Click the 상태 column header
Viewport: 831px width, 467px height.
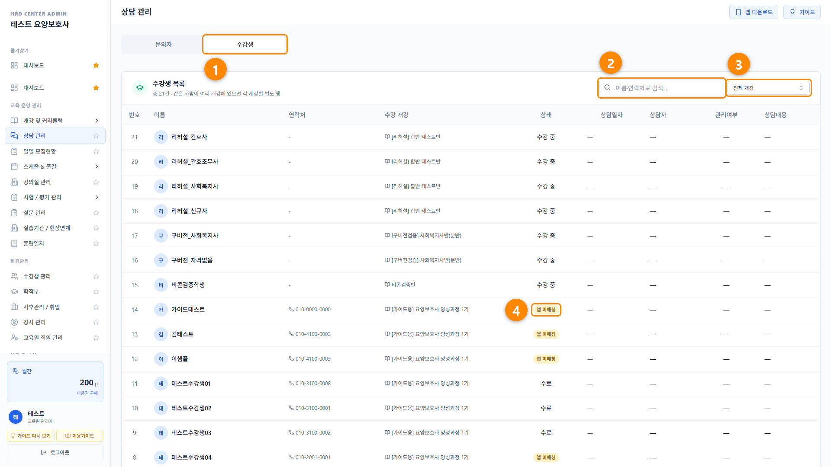point(546,115)
